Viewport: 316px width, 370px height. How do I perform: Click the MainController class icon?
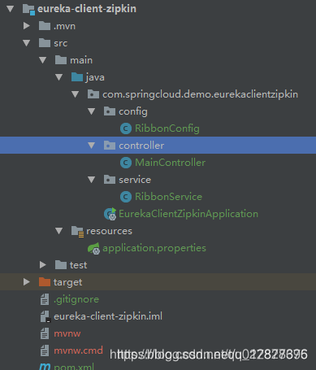point(126,163)
